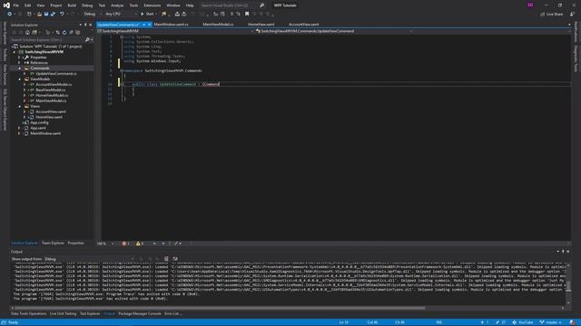Switch to AccountView.xaml editor tab
The width and height of the screenshot is (581, 326).
click(303, 24)
